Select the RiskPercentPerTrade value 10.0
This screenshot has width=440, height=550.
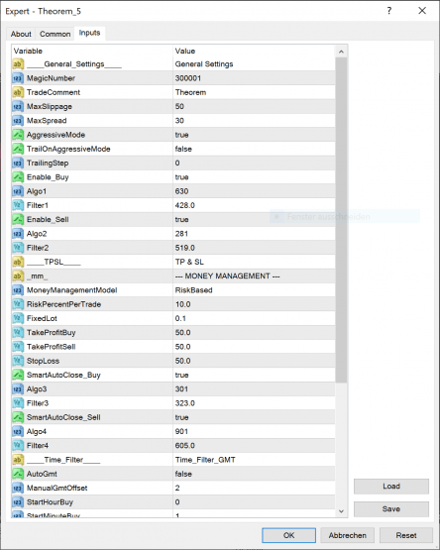click(x=182, y=304)
